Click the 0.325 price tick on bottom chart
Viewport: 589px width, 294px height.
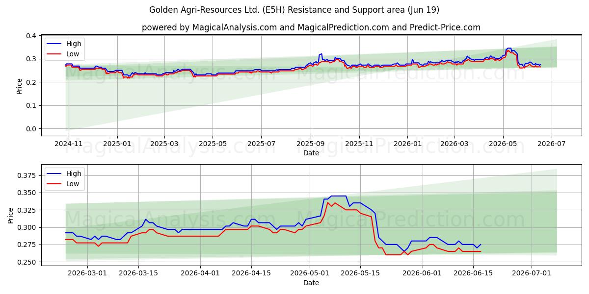click(27, 210)
